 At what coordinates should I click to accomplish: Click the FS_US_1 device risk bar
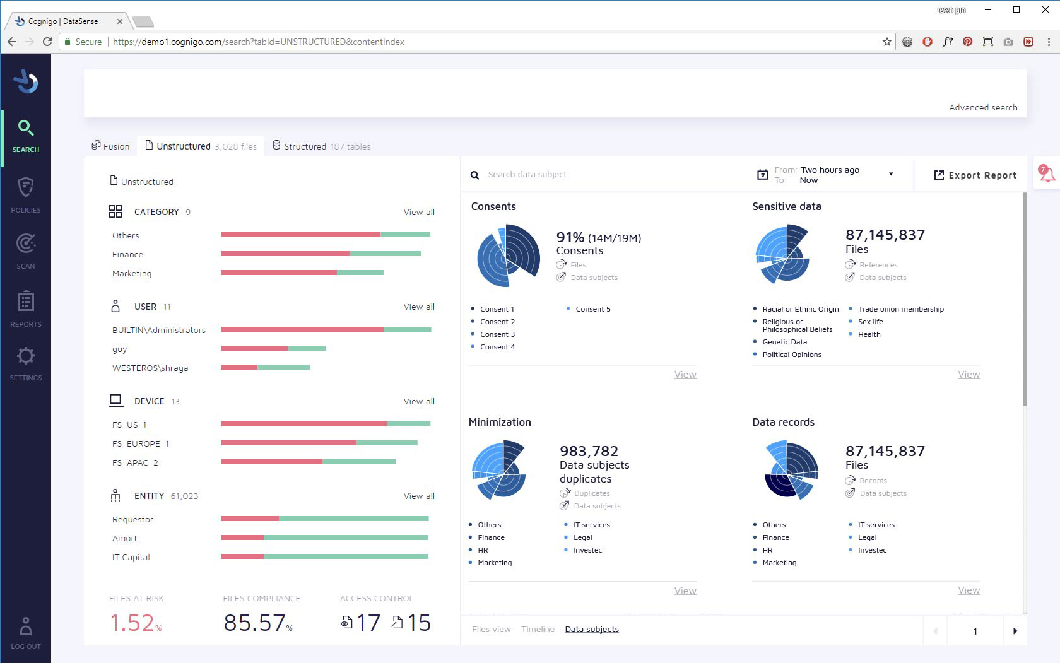pyautogui.click(x=326, y=424)
